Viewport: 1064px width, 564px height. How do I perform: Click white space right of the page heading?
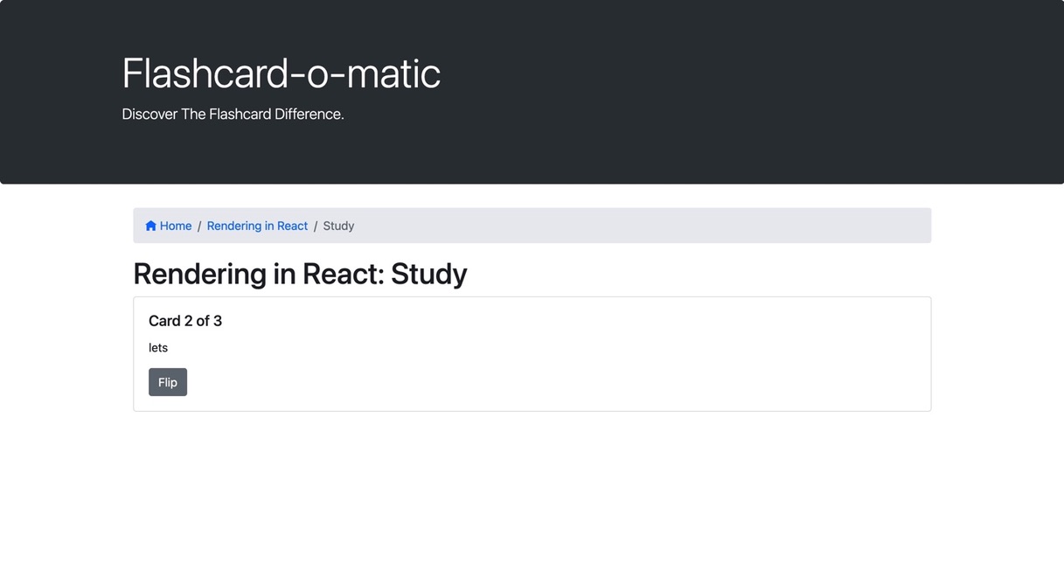[x=699, y=274]
